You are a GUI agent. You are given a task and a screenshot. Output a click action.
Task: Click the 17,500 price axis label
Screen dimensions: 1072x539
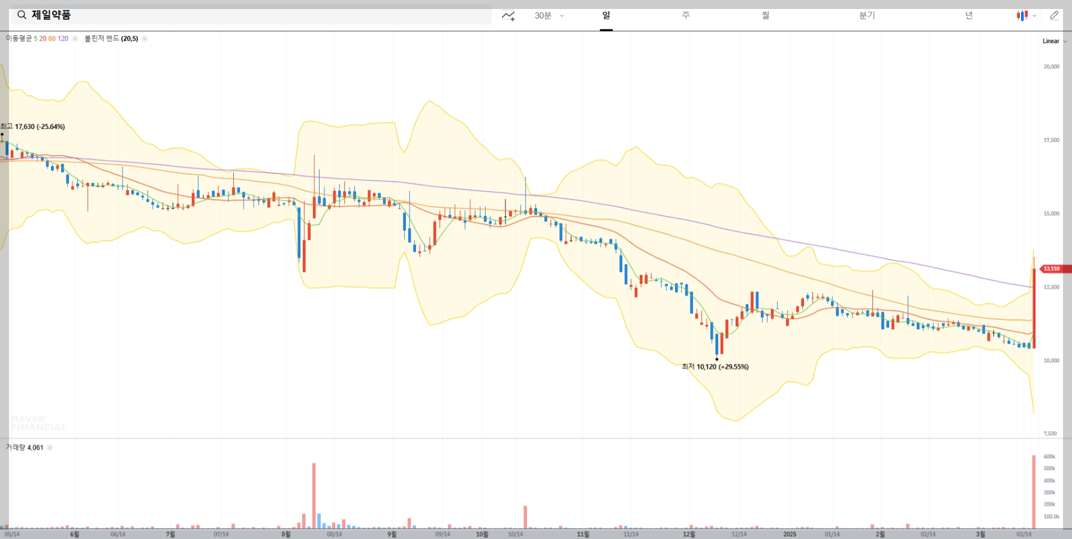click(x=1052, y=140)
